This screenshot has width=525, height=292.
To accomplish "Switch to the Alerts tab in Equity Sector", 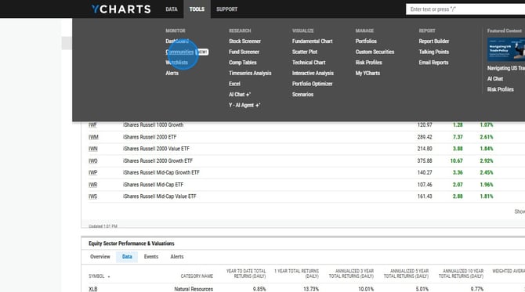I will click(x=177, y=257).
